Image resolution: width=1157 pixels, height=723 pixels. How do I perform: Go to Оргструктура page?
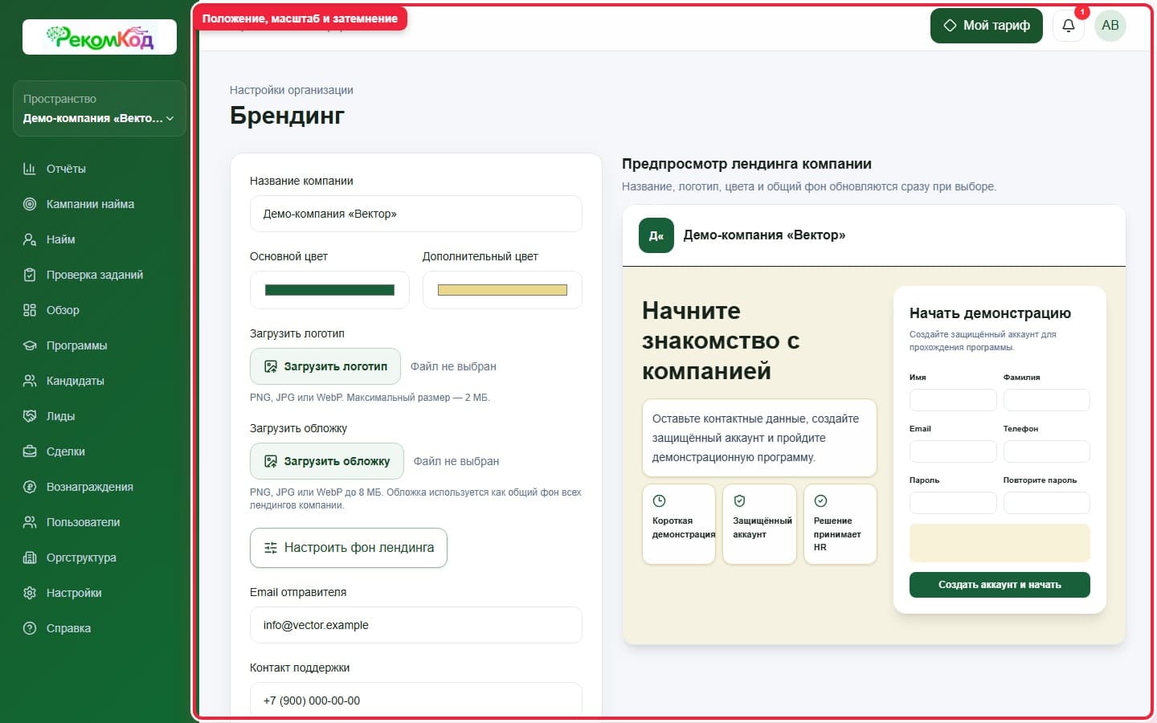pyautogui.click(x=100, y=558)
